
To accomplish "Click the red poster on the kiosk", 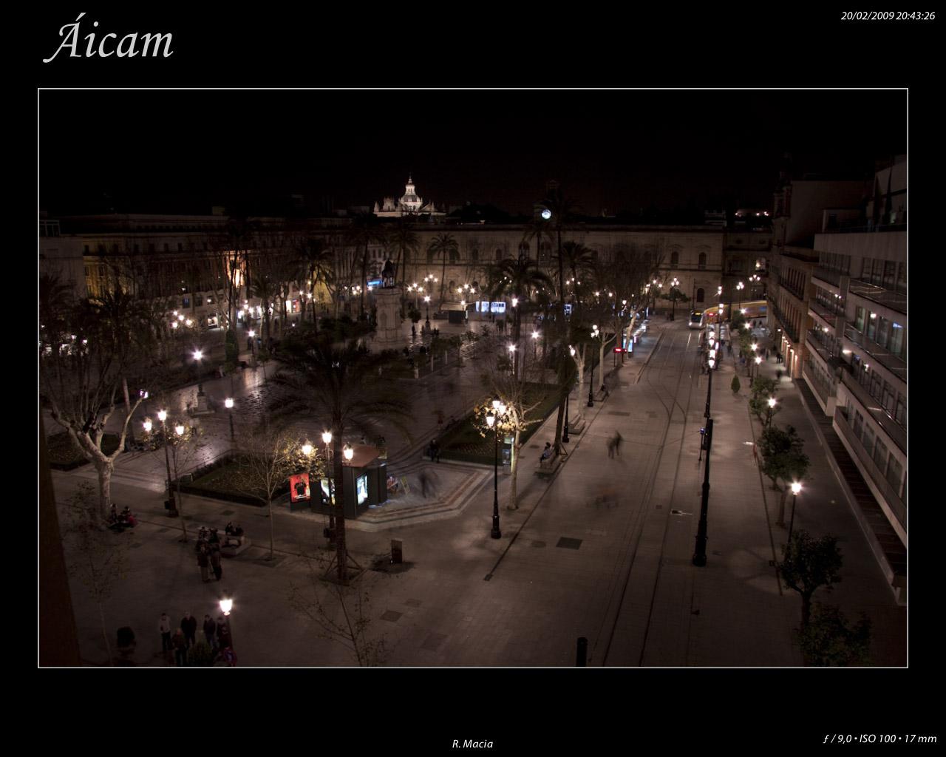I will tap(299, 488).
